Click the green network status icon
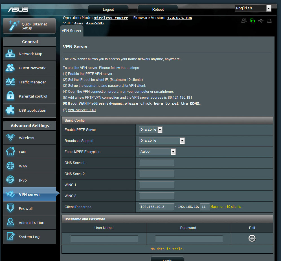Viewport: 281px width, 261px height. point(253,21)
